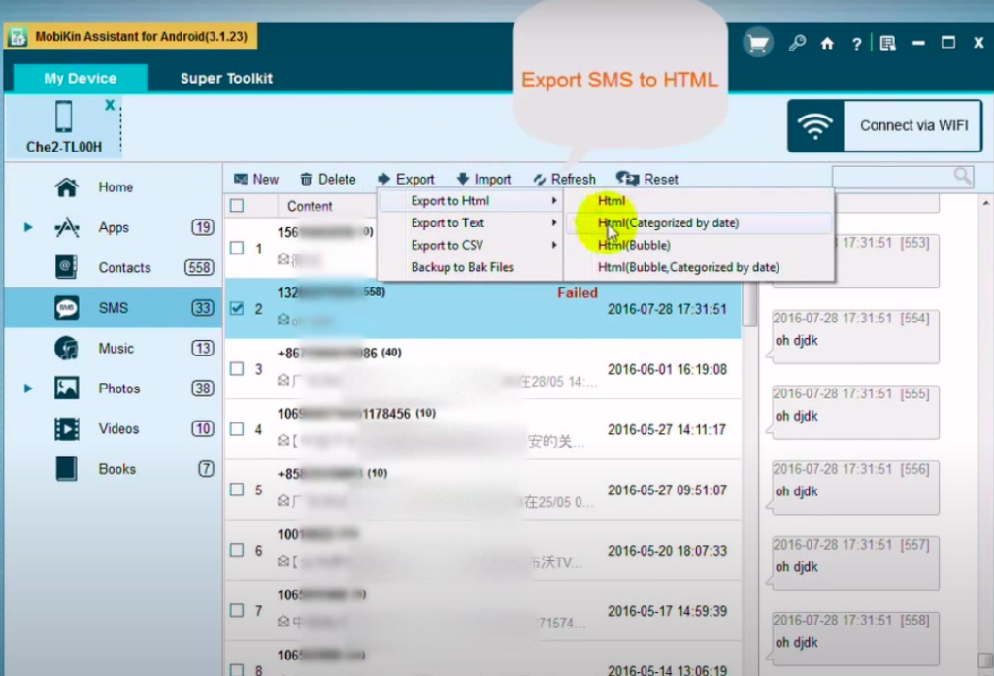Expand the Apps tree arrow

point(28,227)
